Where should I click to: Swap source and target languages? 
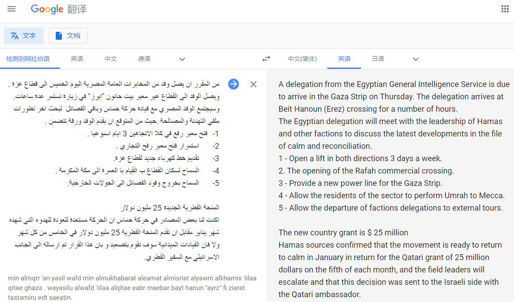[266, 59]
